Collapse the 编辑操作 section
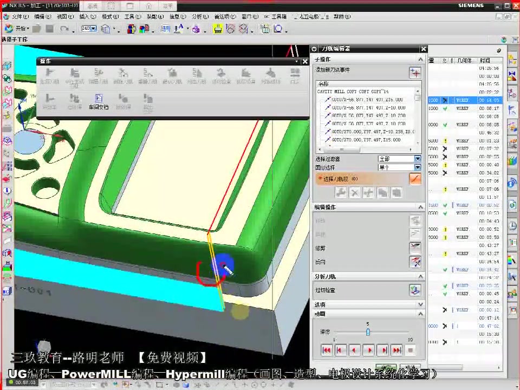Image resolution: width=520 pixels, height=390 pixels. [x=422, y=206]
